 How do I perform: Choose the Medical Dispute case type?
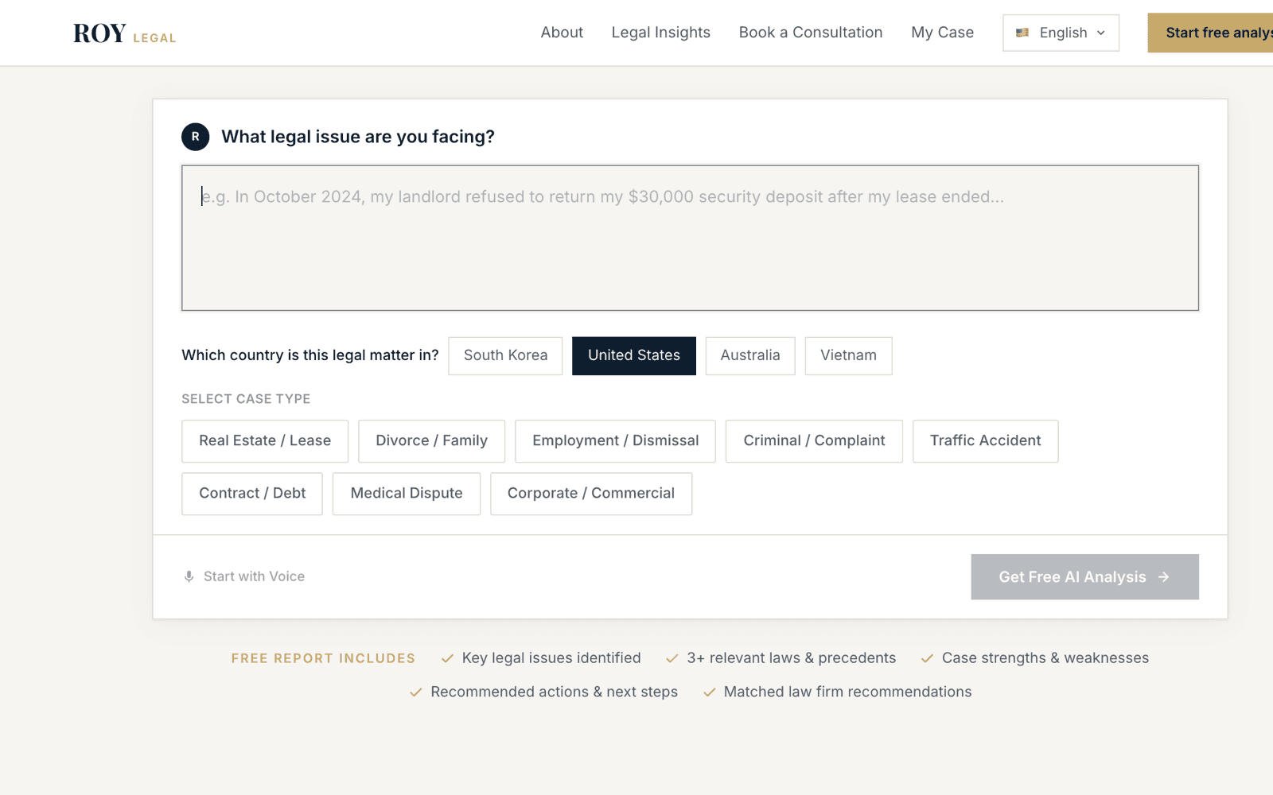click(407, 494)
